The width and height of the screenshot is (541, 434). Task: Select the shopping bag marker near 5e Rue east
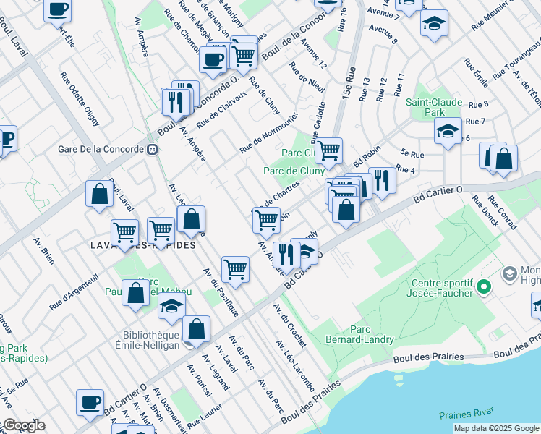(503, 161)
